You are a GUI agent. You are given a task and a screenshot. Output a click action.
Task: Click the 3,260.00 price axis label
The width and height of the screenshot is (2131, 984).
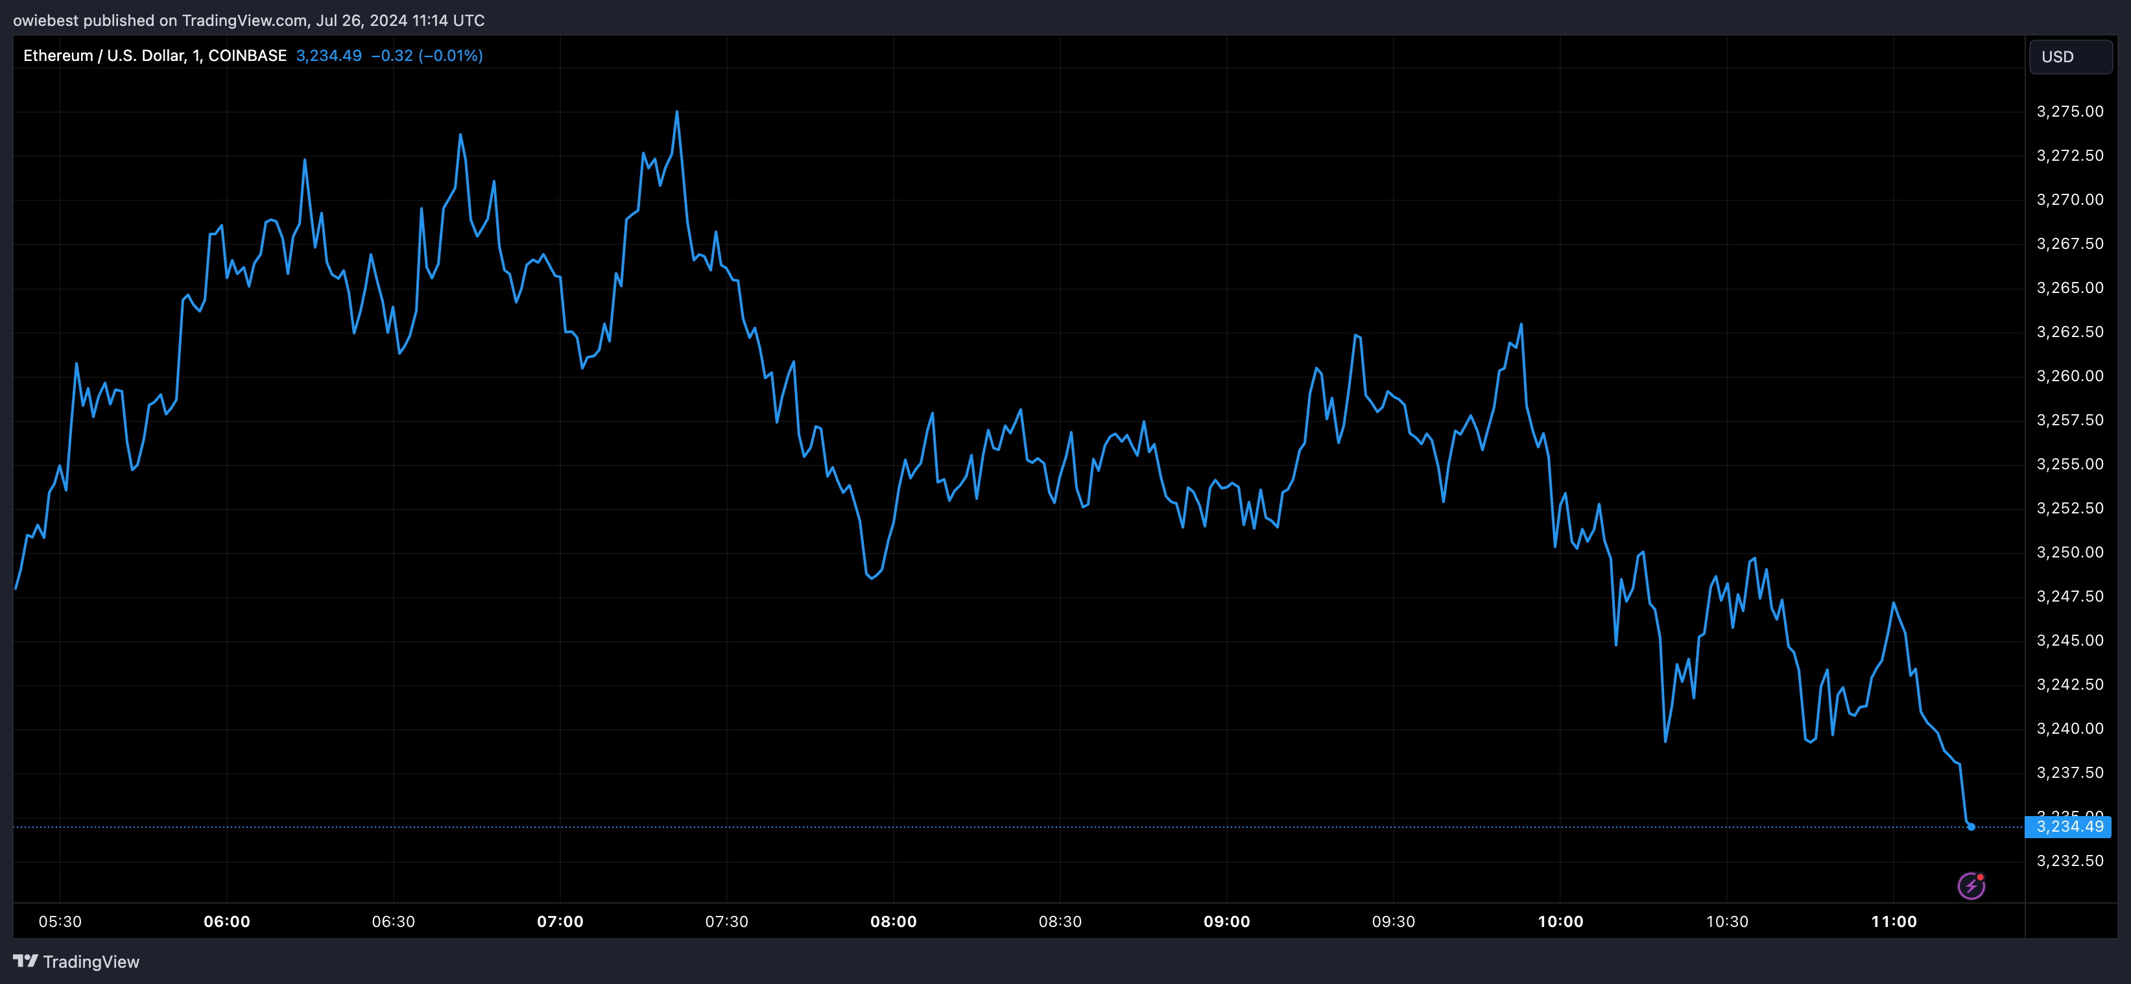click(2070, 376)
